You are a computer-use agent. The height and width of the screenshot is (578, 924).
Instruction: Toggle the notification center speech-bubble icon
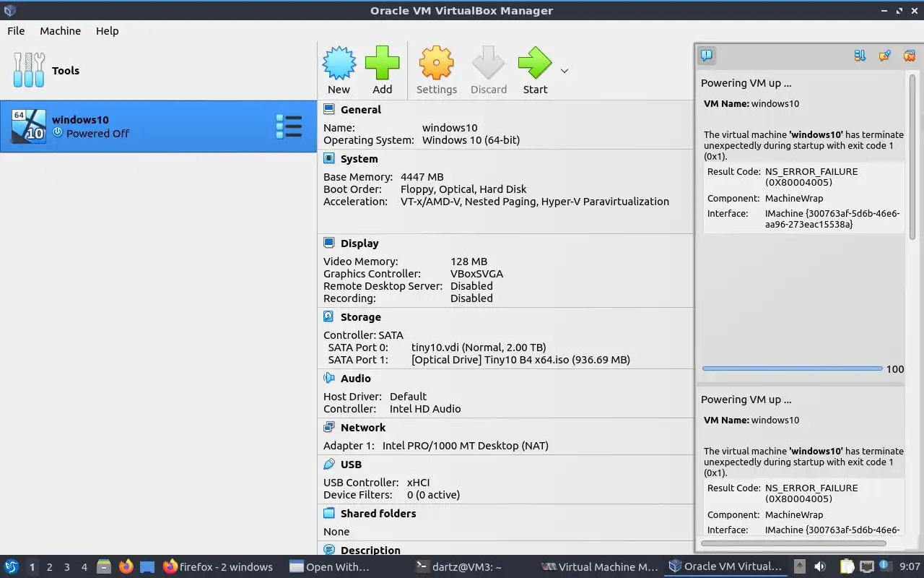click(x=707, y=55)
